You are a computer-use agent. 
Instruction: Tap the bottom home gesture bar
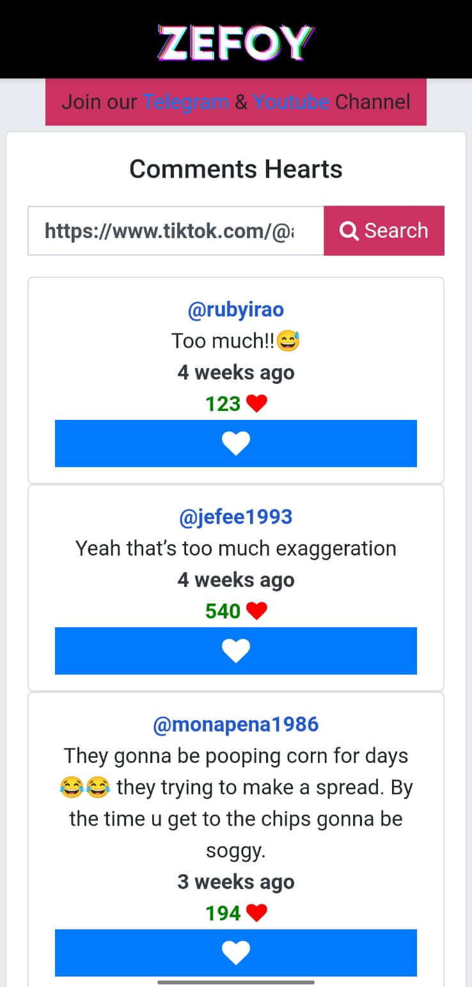(x=236, y=982)
